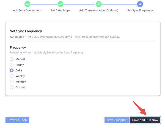Select the Daily radio button

[12, 70]
